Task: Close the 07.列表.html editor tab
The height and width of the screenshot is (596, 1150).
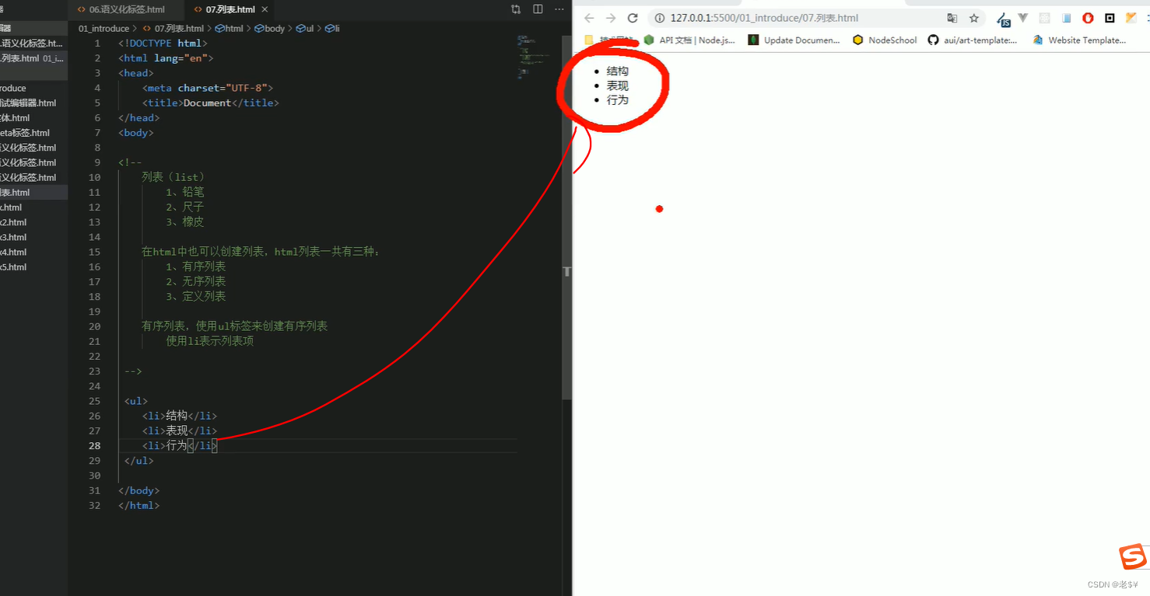Action: [265, 9]
